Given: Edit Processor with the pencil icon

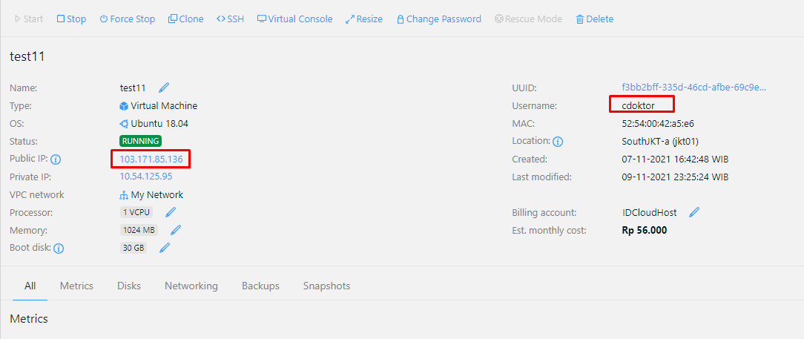Looking at the screenshot, I should pyautogui.click(x=170, y=212).
